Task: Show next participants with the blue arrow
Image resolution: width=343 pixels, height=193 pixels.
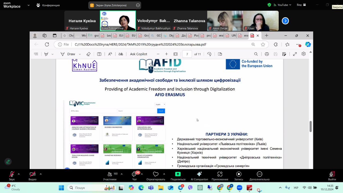Action: (285, 21)
